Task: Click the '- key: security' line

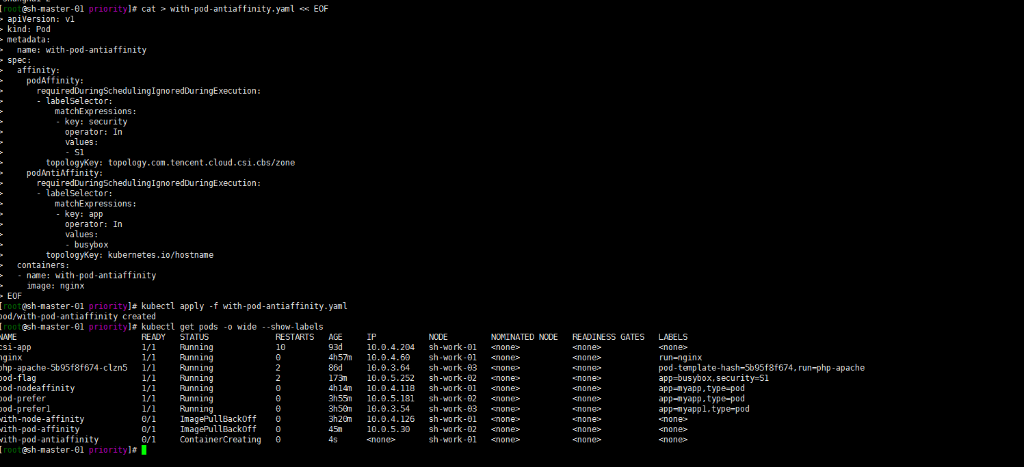Action: click(x=91, y=122)
